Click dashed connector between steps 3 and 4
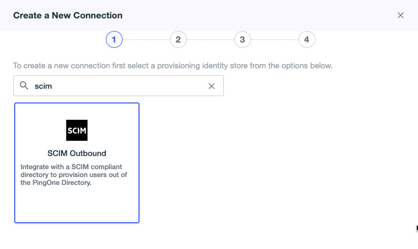 pyautogui.click(x=274, y=39)
